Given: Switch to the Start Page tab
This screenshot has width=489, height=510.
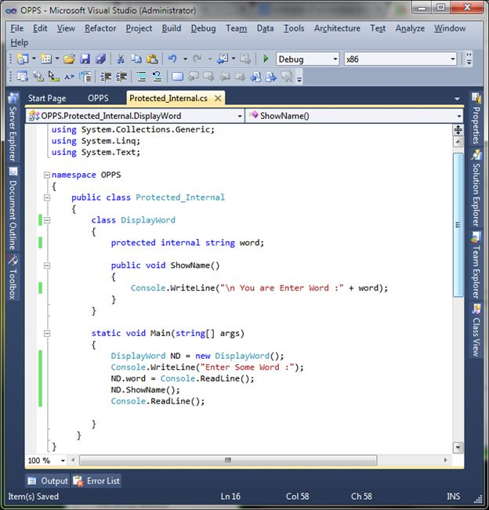Looking at the screenshot, I should point(47,98).
